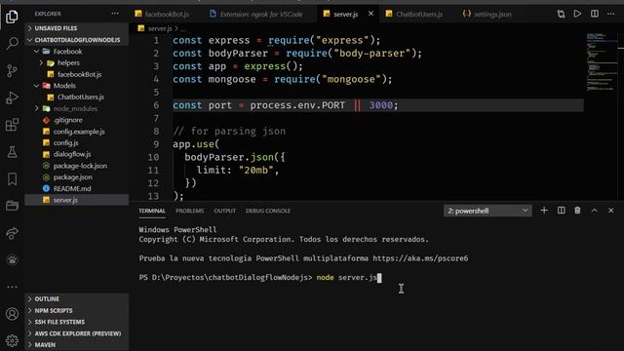Open the Accounts menu
This screenshot has width=624, height=351.
click(x=12, y=314)
